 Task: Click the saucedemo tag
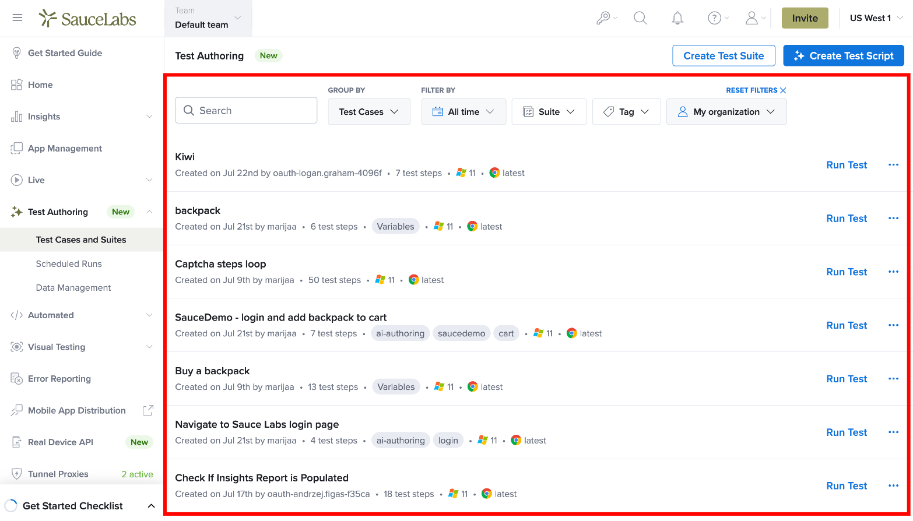[462, 333]
